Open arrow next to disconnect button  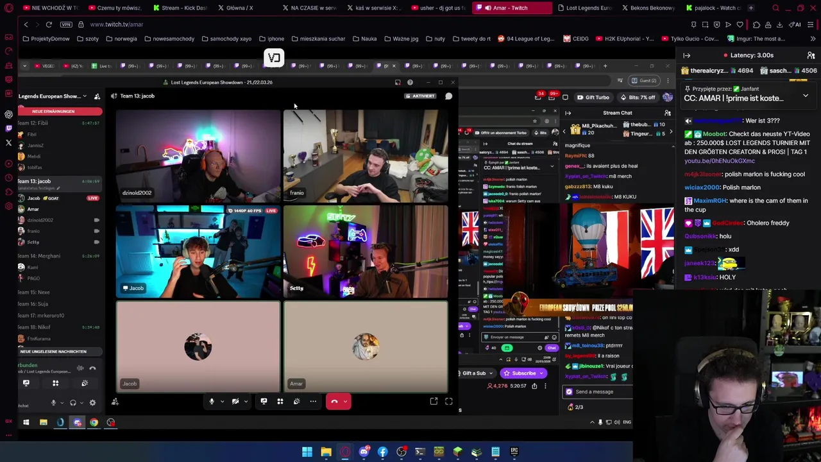click(346, 402)
